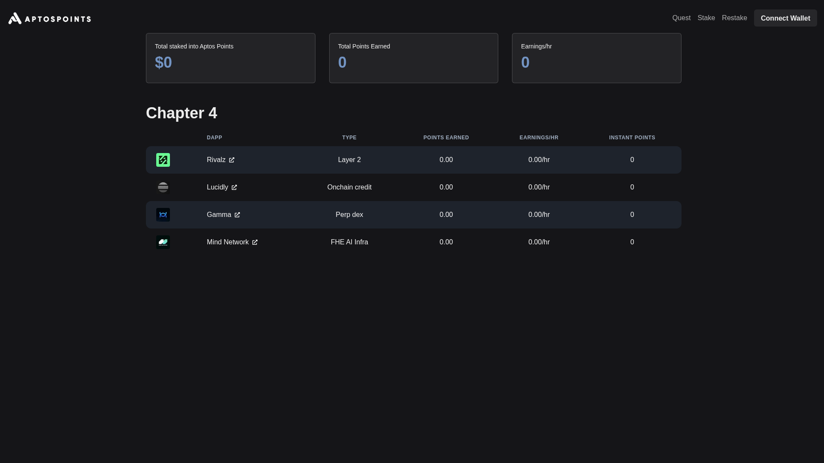
Task: Click Gamma earnings 0.00/hr value
Action: click(x=539, y=215)
